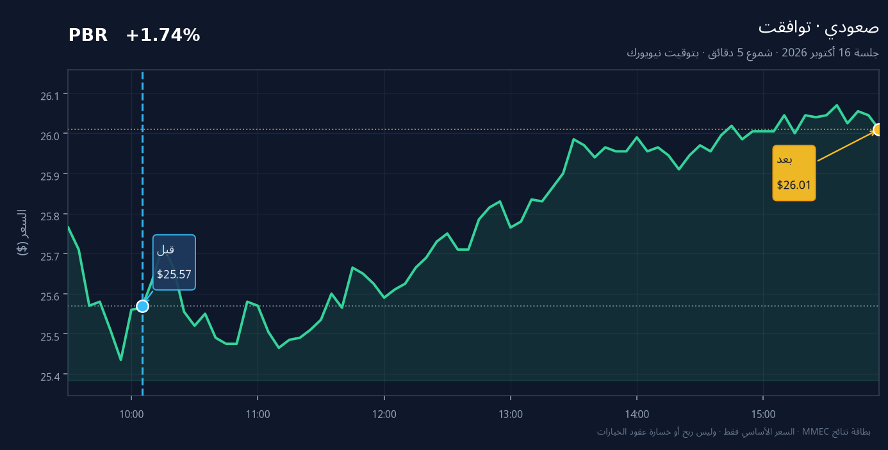Viewport: 888px width, 450px height.
Task: Click the 15:00 time axis label
Action: (763, 414)
